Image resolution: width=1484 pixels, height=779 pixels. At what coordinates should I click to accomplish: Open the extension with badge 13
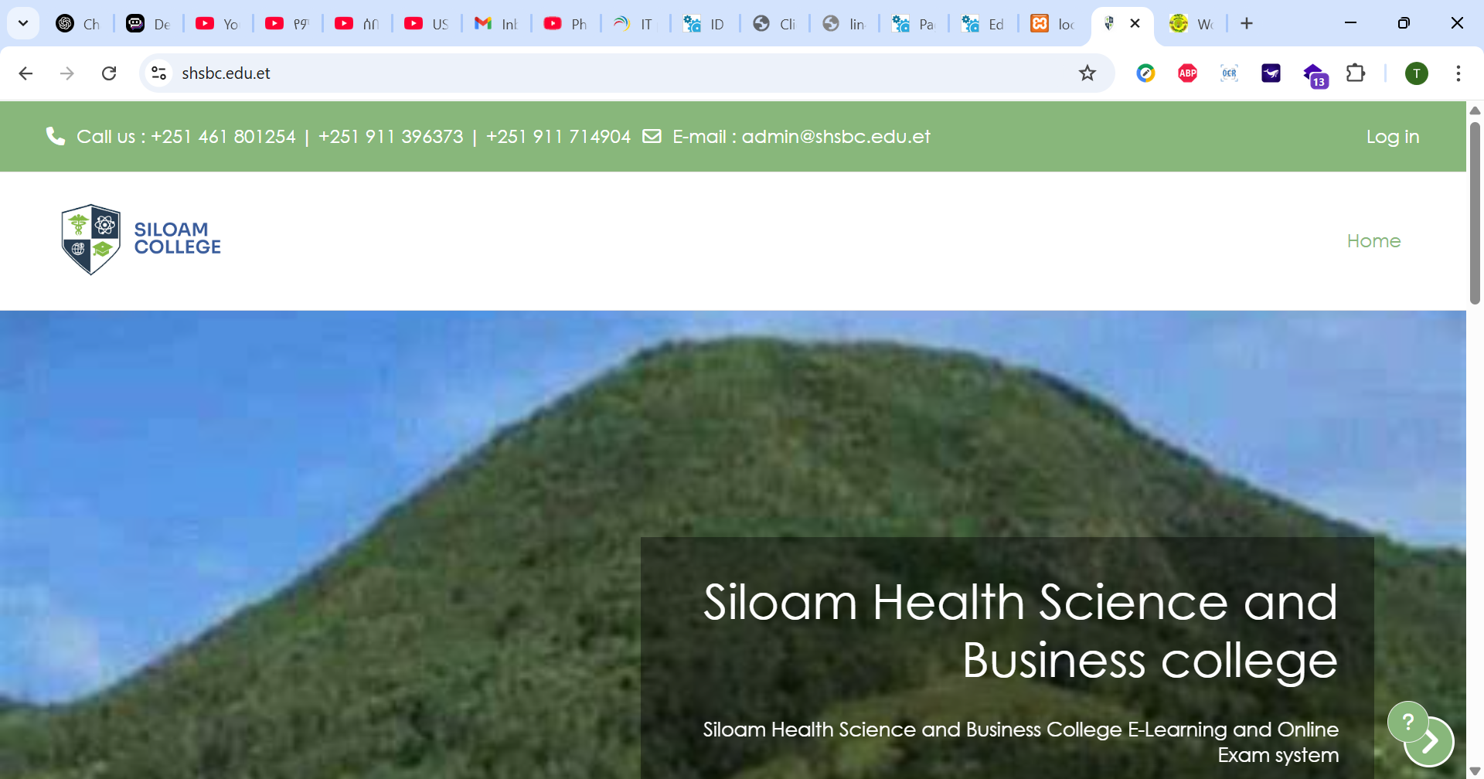1314,75
